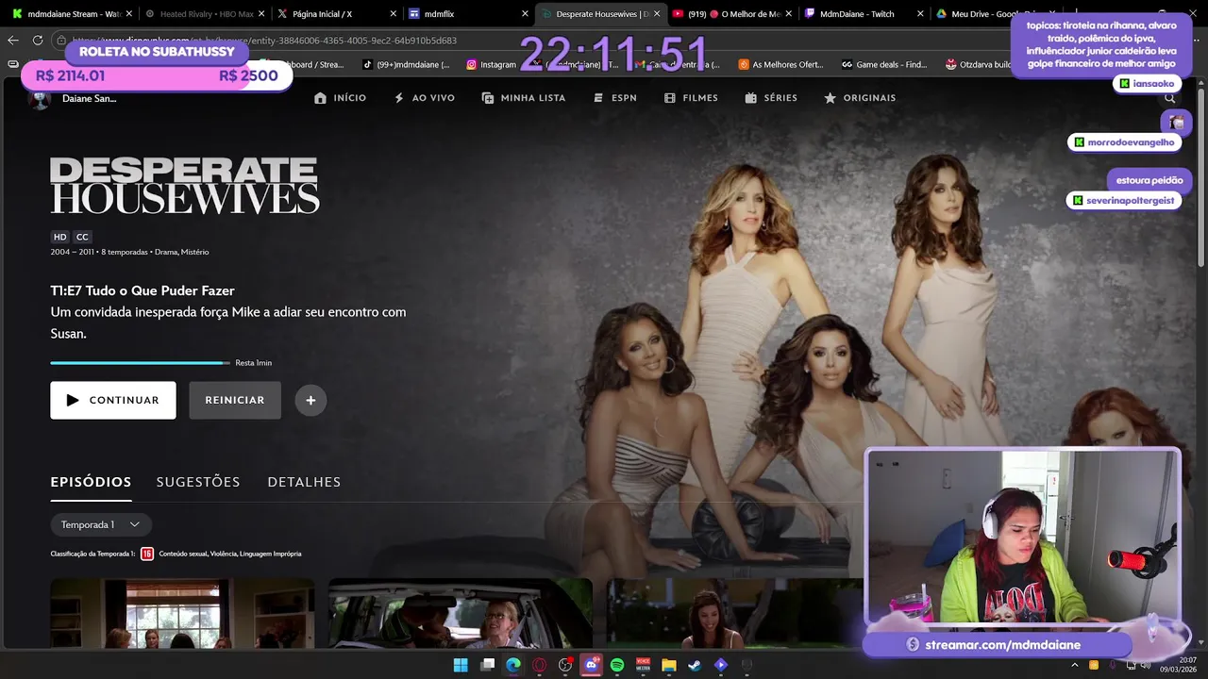Open Voicemeeter from the taskbar
The width and height of the screenshot is (1208, 679).
(644, 665)
